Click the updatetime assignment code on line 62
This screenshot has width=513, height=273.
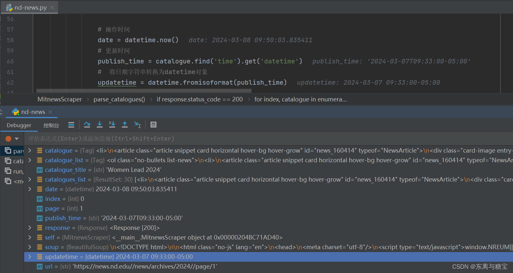(x=192, y=83)
